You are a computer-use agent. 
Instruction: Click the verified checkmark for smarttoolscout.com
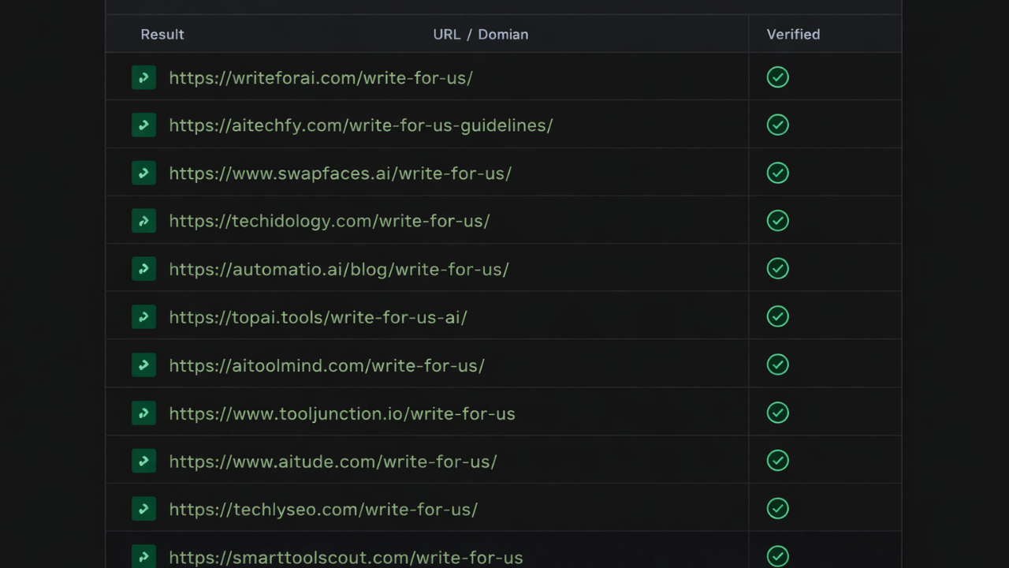tap(778, 556)
